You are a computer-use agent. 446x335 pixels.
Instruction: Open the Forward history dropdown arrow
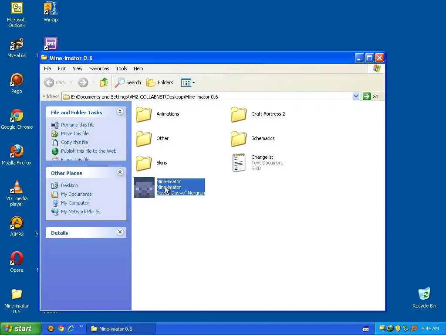(93, 82)
